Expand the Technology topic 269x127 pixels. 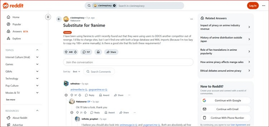tap(22, 79)
